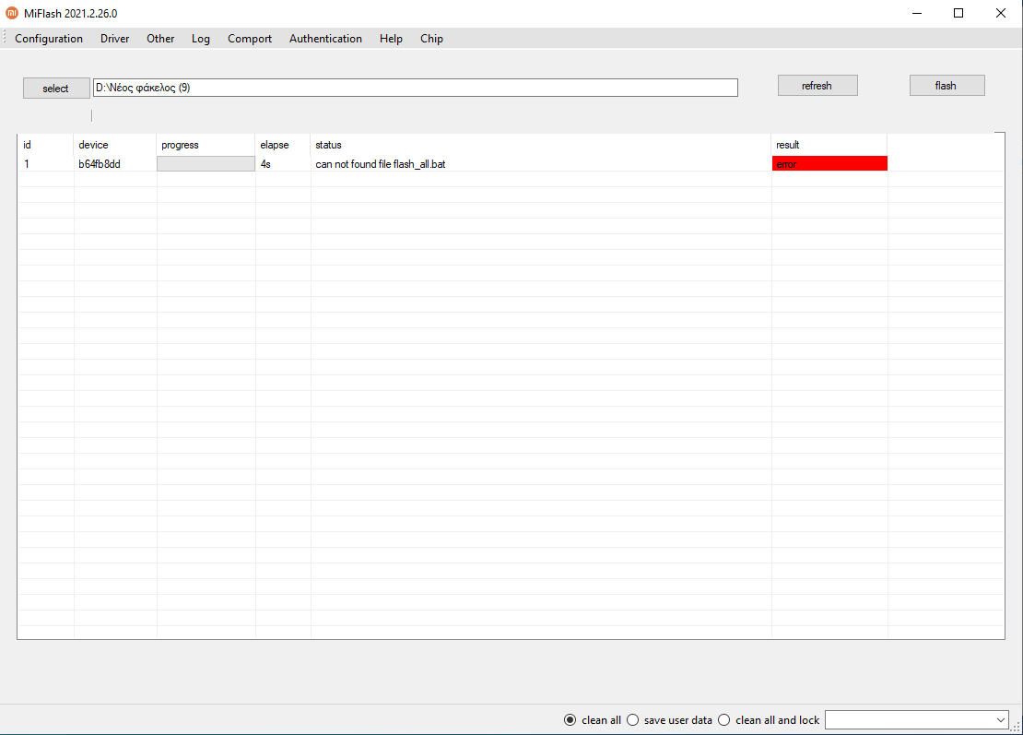Select the clean all radio option

[x=593, y=720]
